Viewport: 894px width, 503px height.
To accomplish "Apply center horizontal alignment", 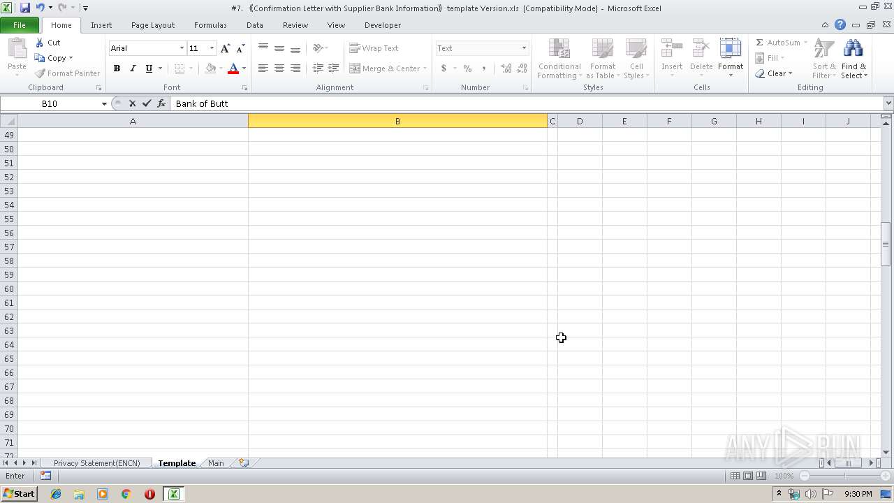I will tap(279, 68).
